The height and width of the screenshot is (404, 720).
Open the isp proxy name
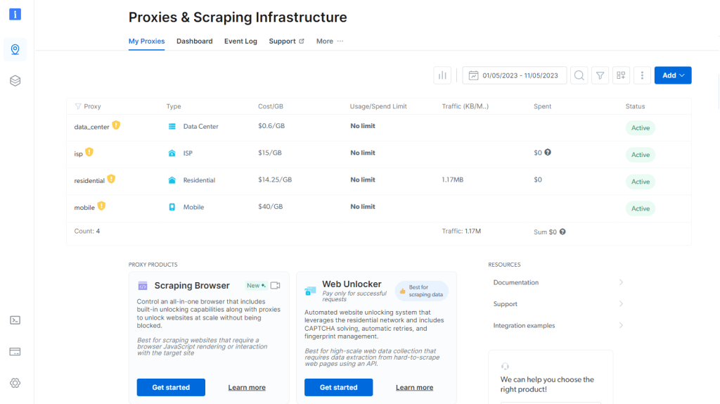(x=78, y=154)
